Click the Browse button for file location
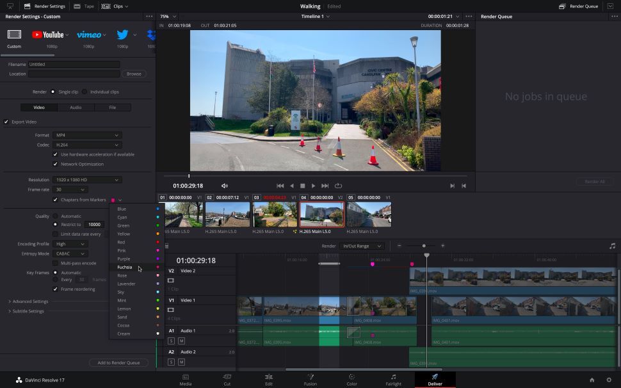621x388 pixels. 133,73
